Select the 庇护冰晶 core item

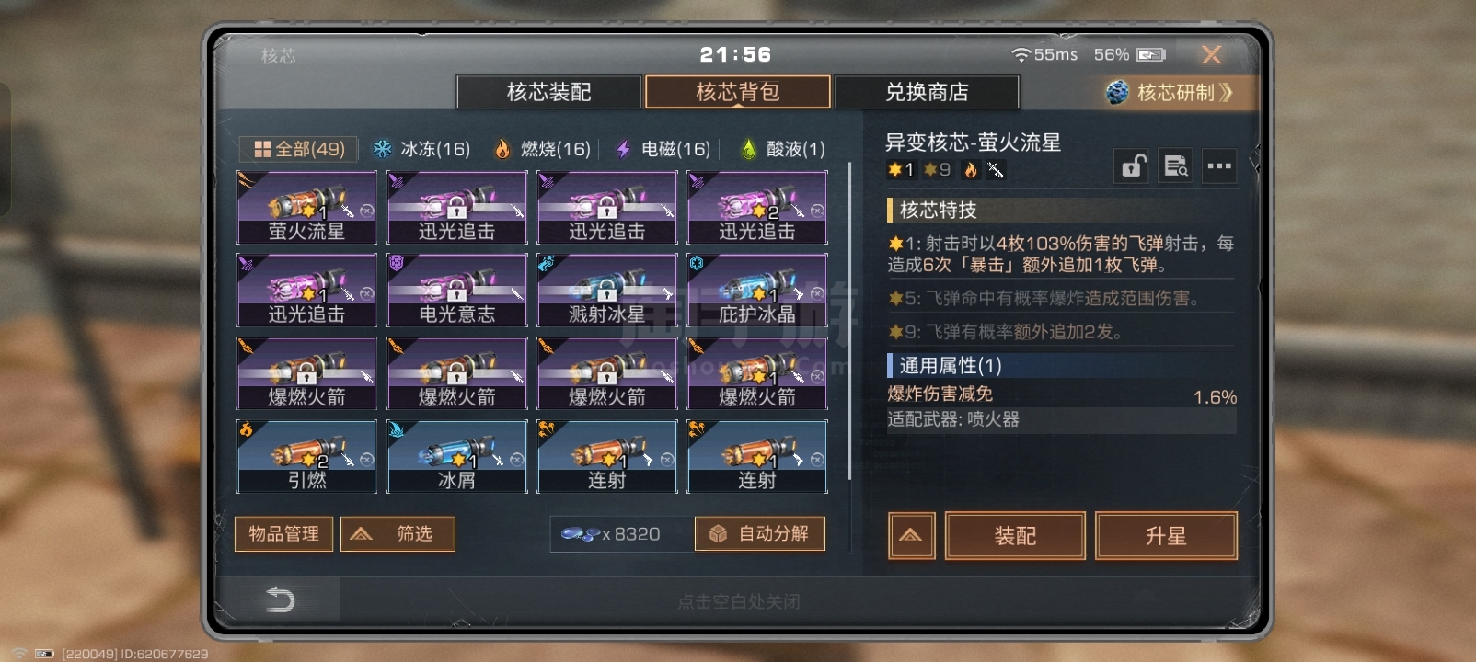[756, 291]
